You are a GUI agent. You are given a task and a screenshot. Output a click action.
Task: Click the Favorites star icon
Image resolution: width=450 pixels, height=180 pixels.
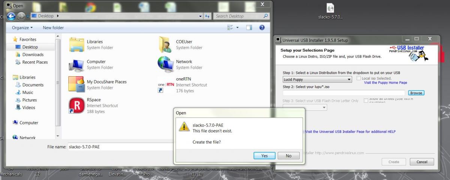(x=15, y=39)
